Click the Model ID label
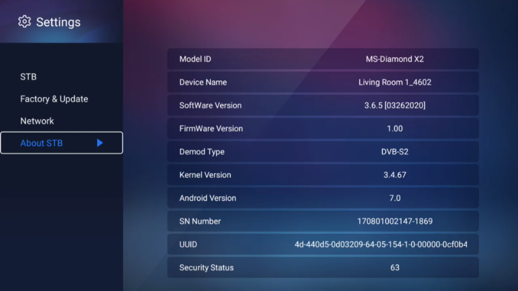 tap(195, 59)
